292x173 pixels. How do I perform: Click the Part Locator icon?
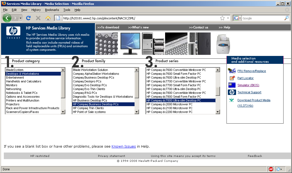232,78
